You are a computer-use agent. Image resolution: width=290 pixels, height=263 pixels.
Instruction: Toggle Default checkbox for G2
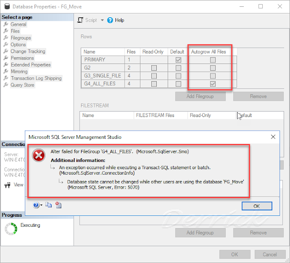click(178, 68)
